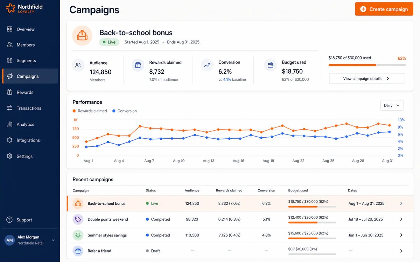Click the Segments icon in sidebar

coord(10,60)
